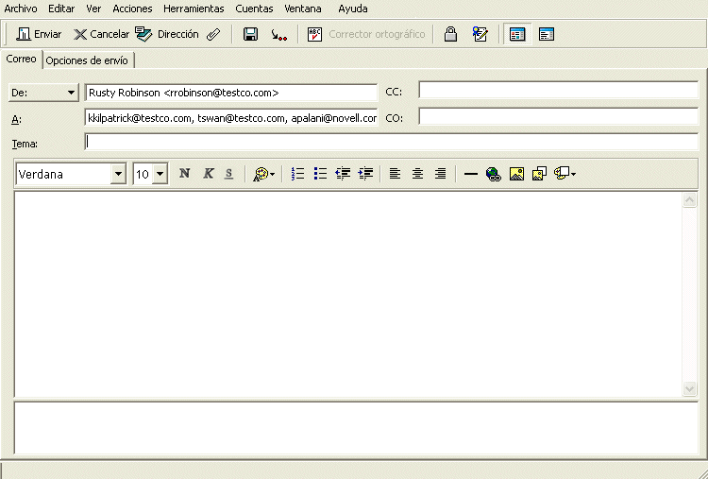Click the insert image icon
Viewport: 708px width, 479px height.
pyautogui.click(x=516, y=174)
